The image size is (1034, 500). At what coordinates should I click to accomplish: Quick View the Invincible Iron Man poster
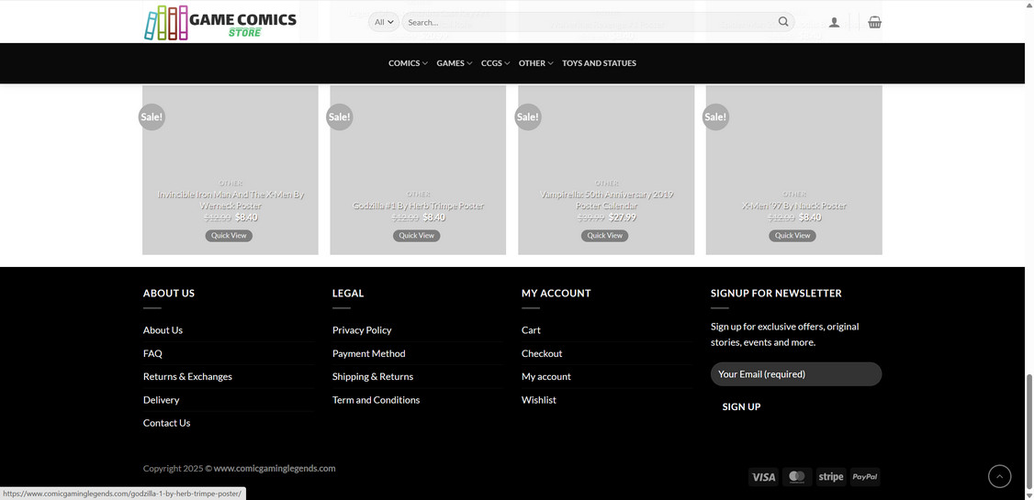coord(229,235)
